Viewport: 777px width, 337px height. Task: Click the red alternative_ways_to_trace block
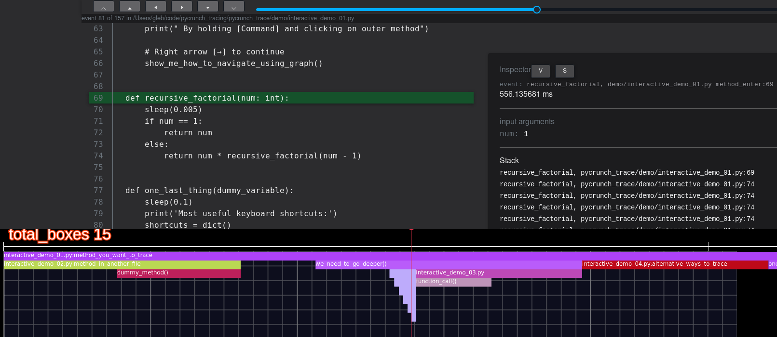[675, 264]
